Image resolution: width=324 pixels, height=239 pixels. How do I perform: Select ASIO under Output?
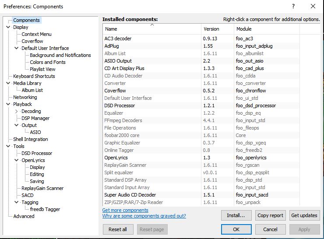35,132
